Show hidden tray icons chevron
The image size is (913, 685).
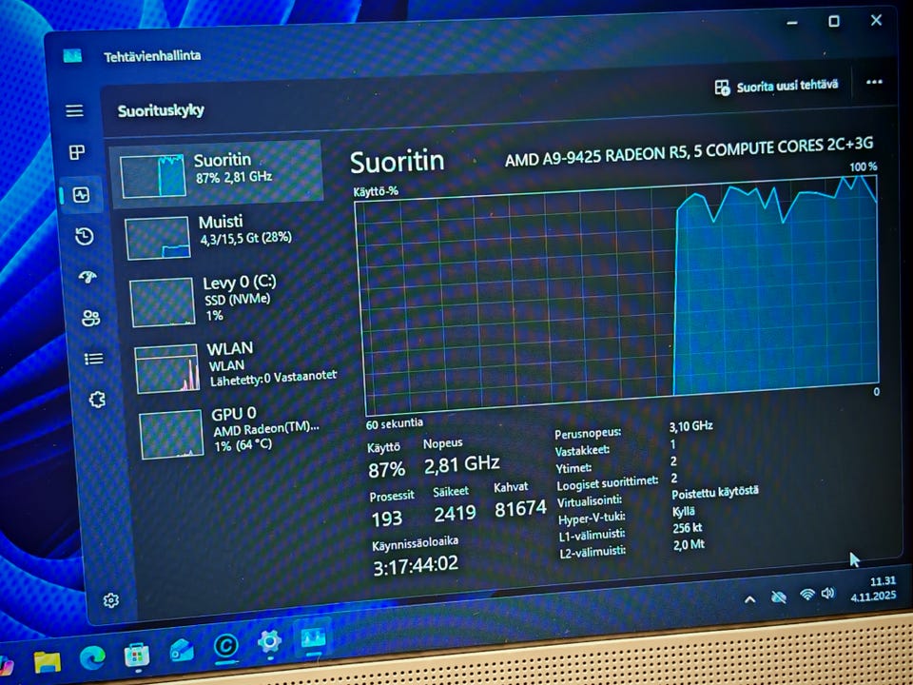click(750, 598)
